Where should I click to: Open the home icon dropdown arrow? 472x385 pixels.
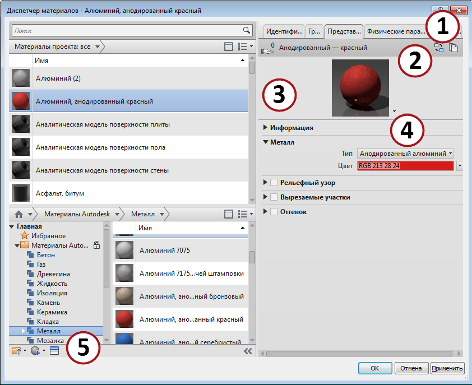(30, 214)
